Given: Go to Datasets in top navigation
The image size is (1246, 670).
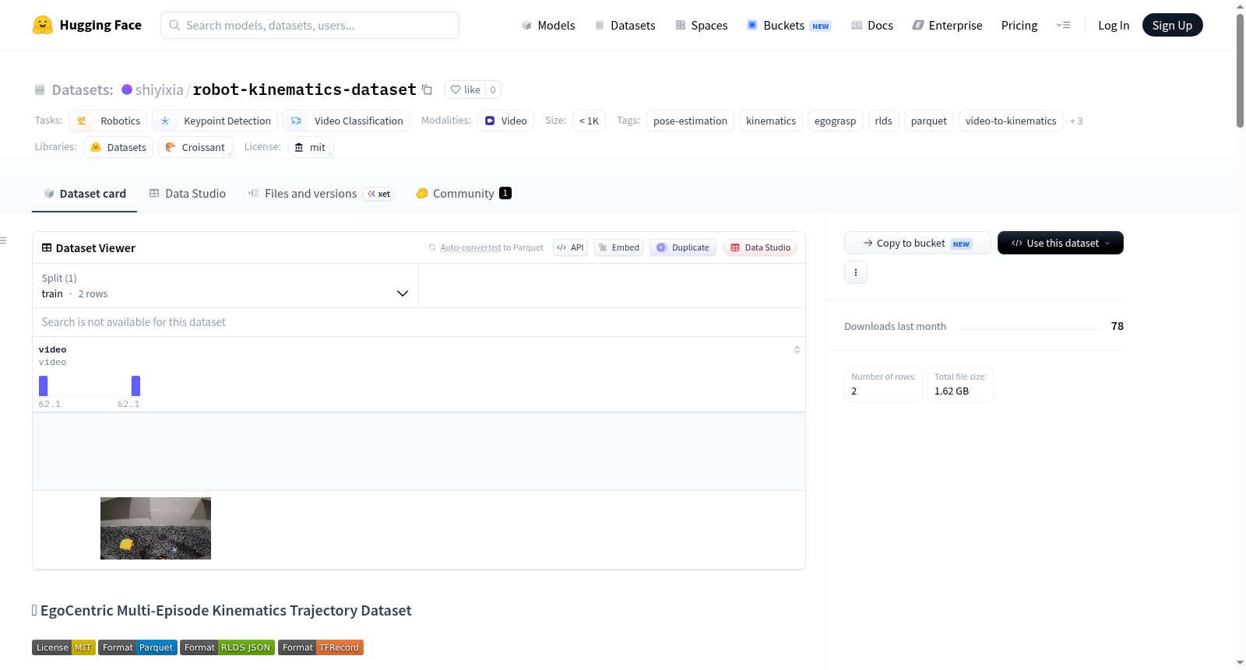Looking at the screenshot, I should (x=625, y=25).
